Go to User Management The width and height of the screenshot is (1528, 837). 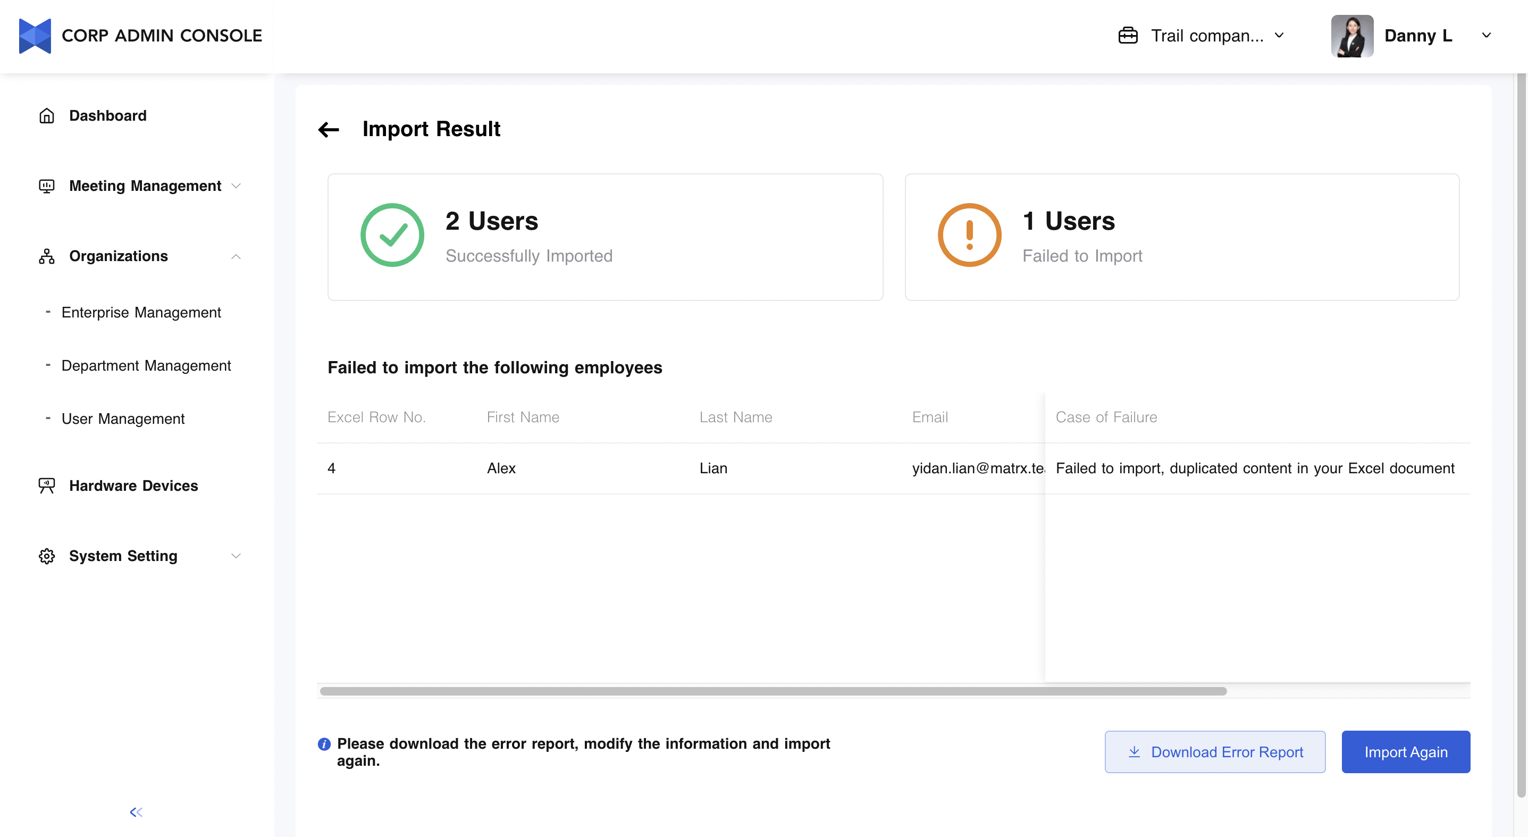(x=123, y=418)
